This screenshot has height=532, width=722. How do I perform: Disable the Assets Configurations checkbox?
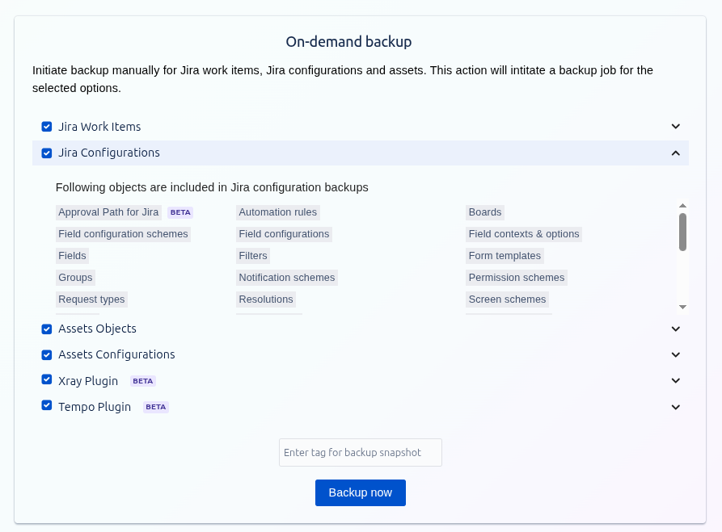47,354
